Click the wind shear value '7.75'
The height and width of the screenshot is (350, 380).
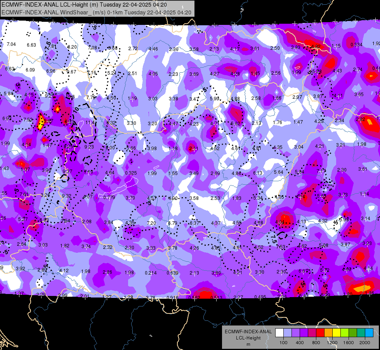pos(91,98)
